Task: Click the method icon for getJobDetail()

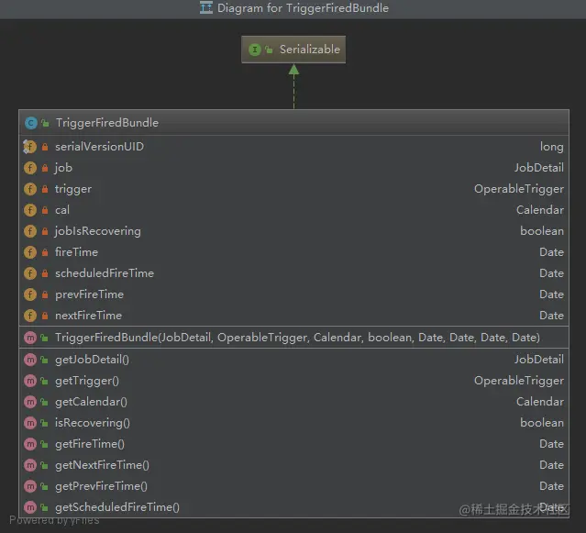Action: [x=30, y=360]
